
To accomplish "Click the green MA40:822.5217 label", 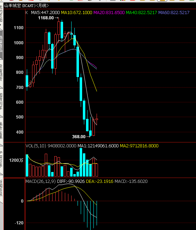I will tap(141, 12).
